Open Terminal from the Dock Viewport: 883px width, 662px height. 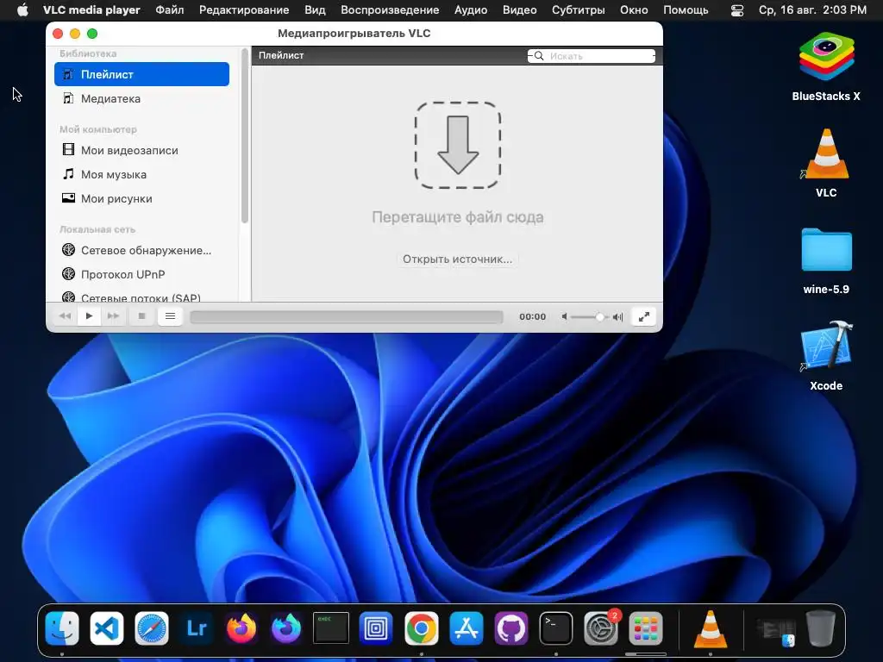click(556, 628)
